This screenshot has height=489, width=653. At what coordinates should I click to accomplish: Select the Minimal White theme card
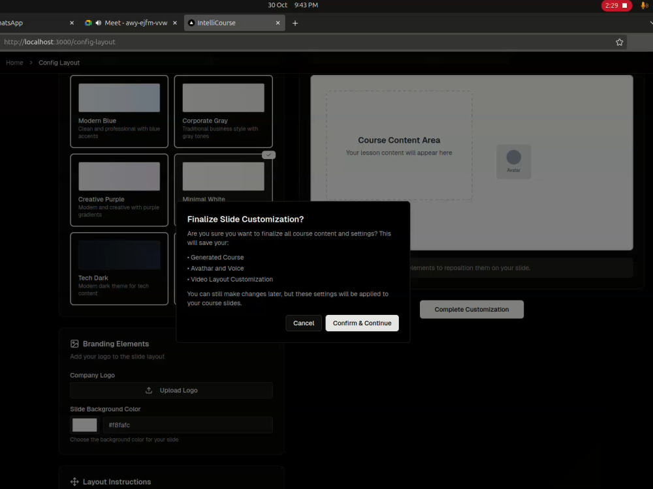tap(223, 179)
